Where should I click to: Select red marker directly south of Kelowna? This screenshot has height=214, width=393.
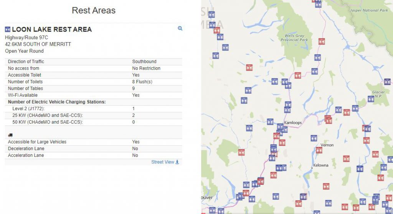(326, 186)
